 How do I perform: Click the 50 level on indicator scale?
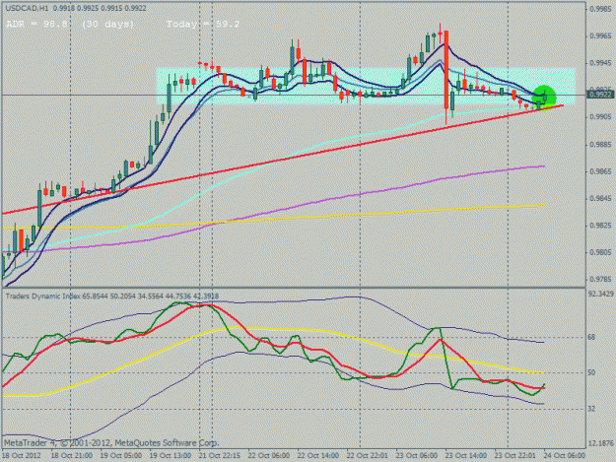pyautogui.click(x=591, y=372)
